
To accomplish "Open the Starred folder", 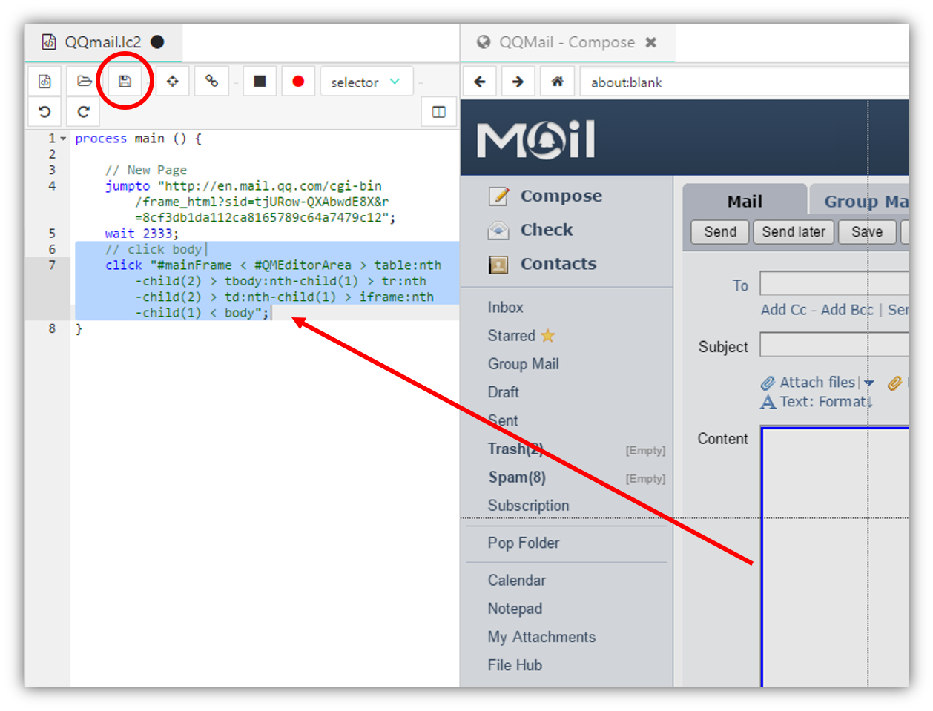I will [511, 335].
